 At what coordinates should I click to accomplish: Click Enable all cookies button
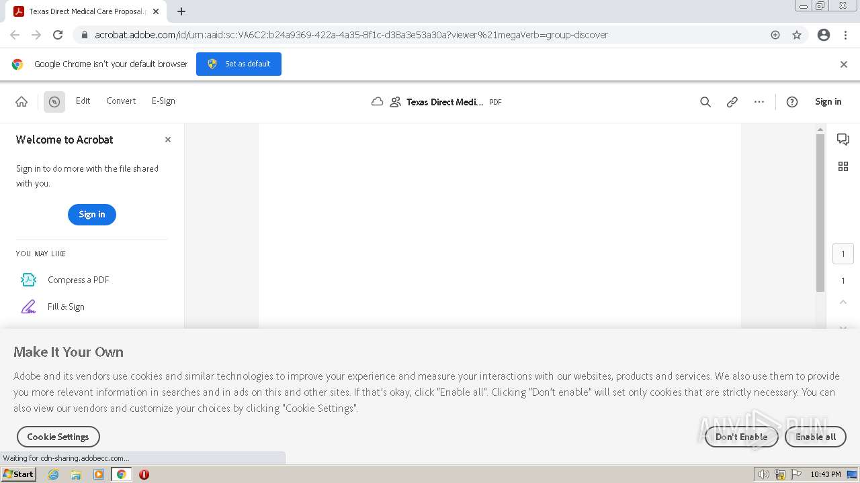click(816, 437)
